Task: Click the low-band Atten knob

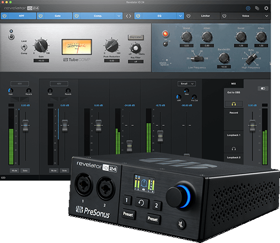Action: (207, 37)
